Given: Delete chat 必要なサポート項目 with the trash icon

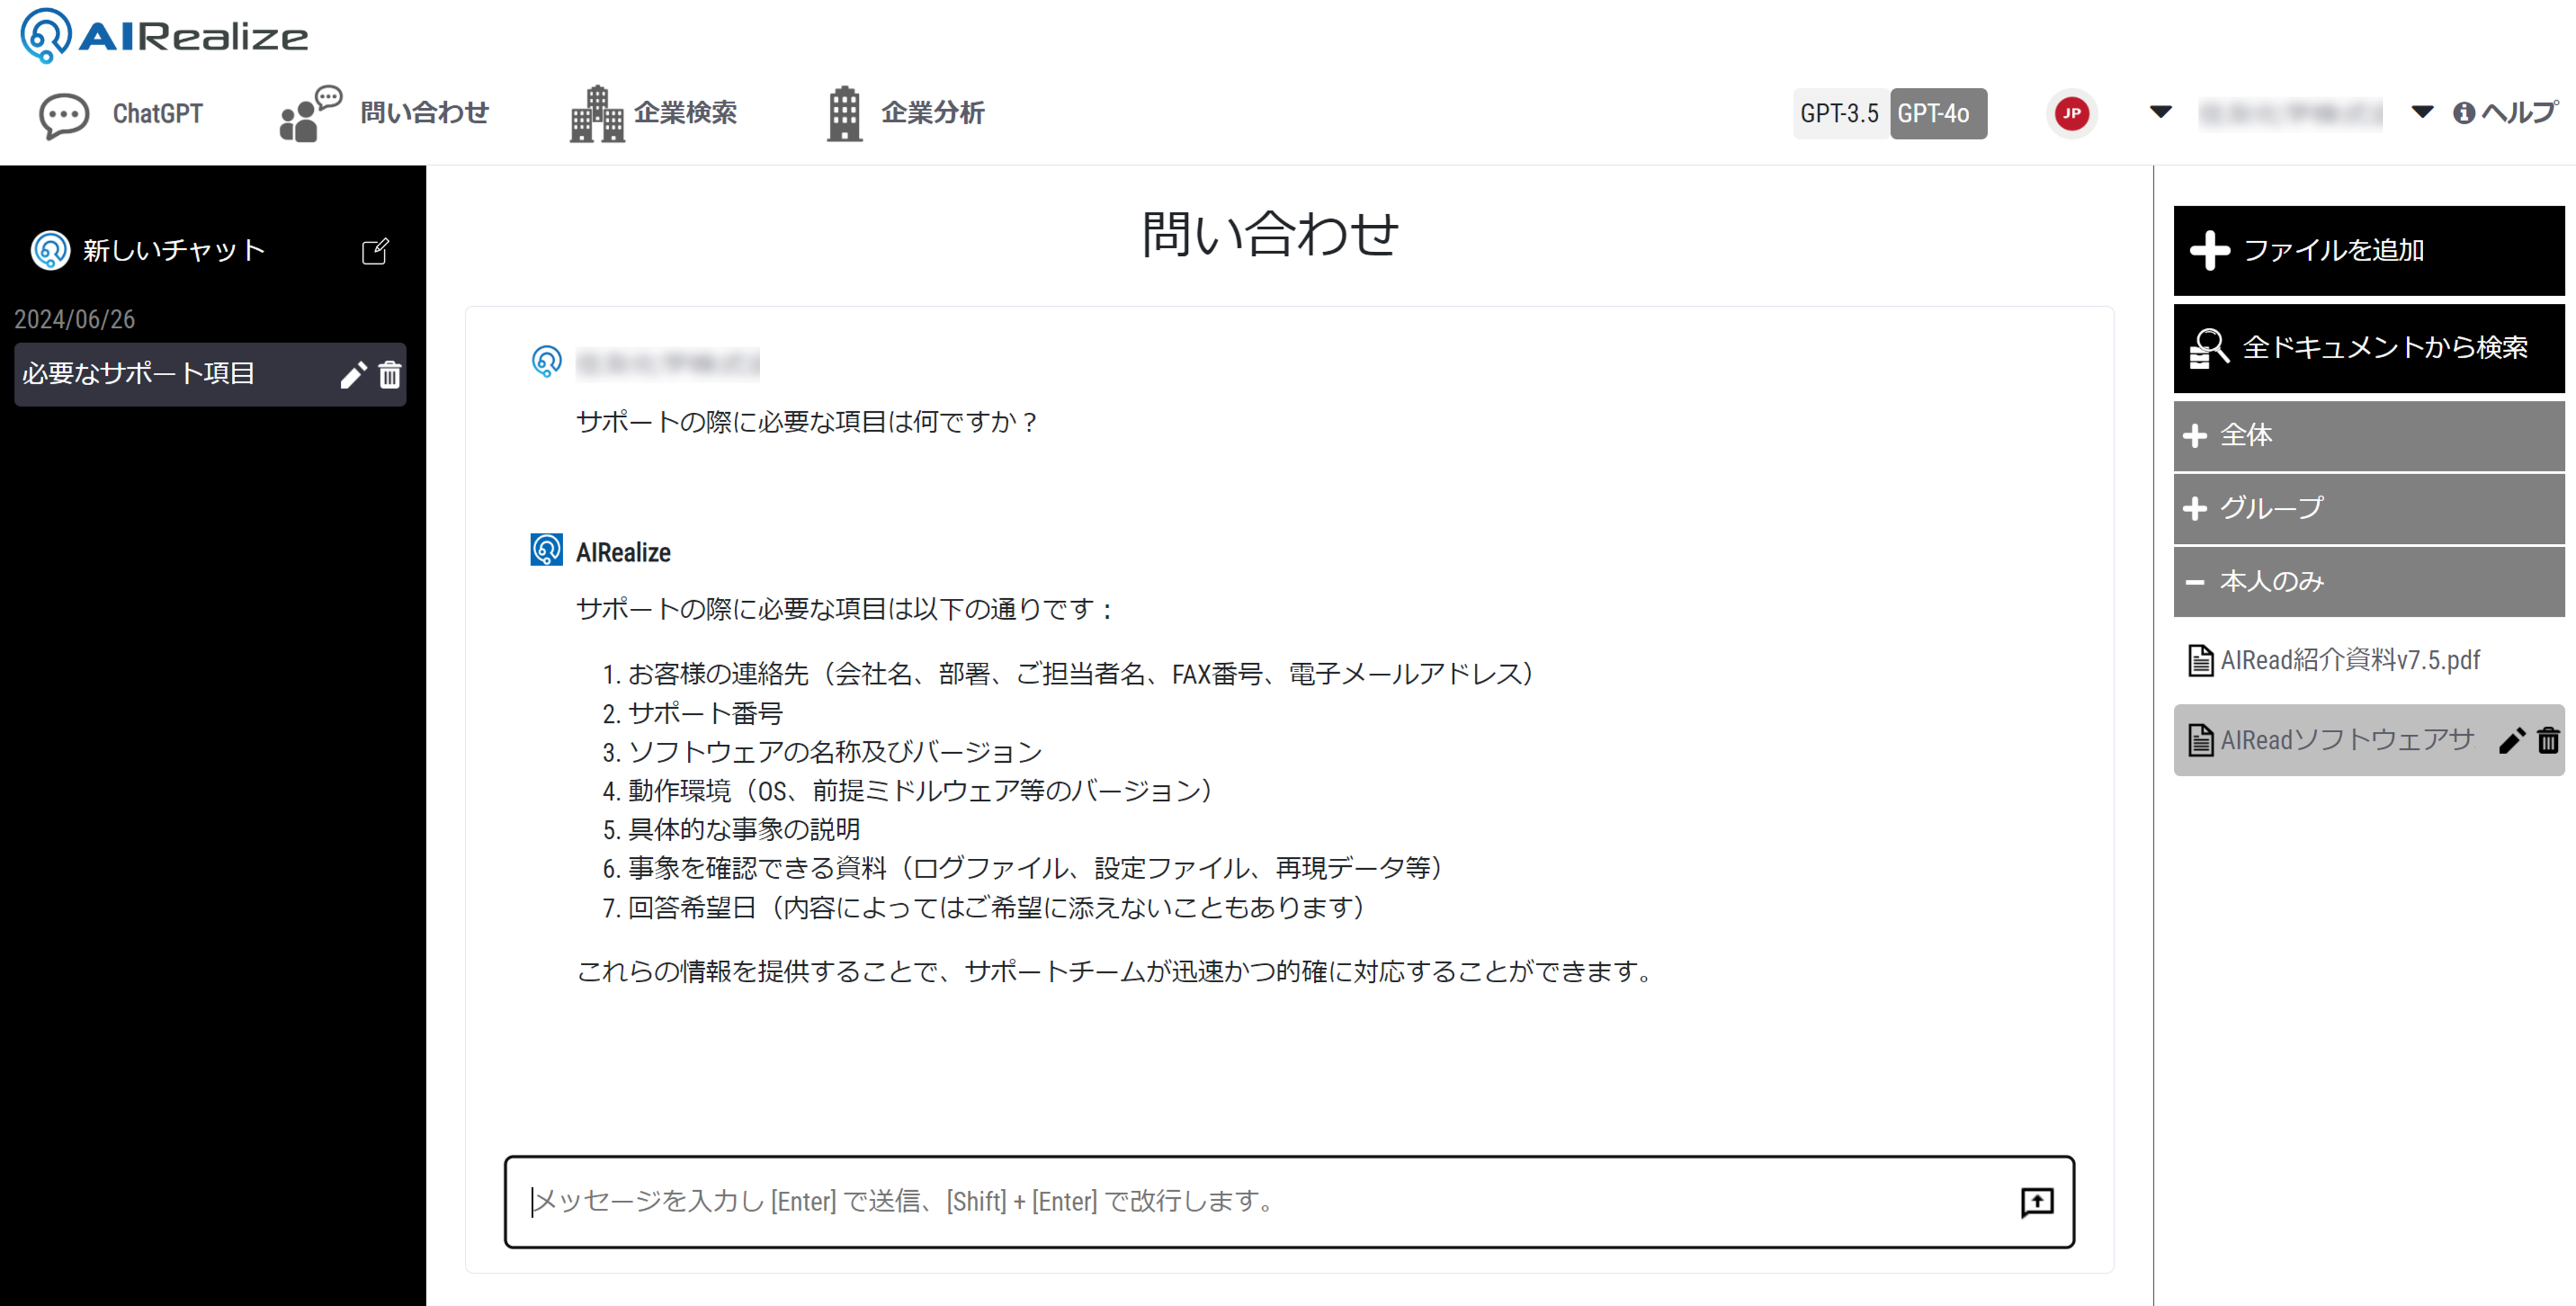Looking at the screenshot, I should (390, 374).
